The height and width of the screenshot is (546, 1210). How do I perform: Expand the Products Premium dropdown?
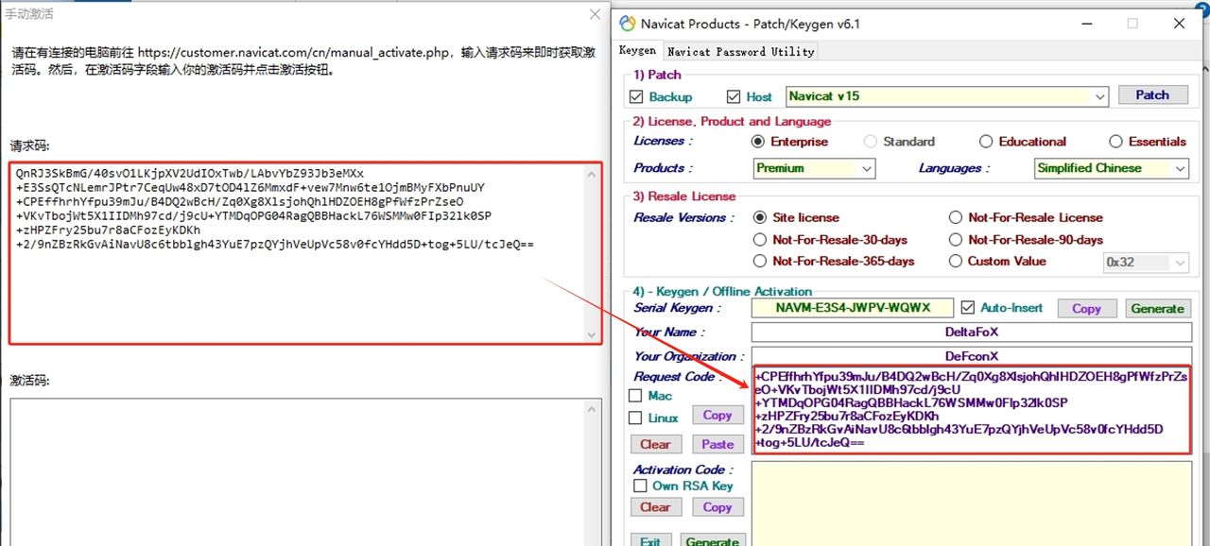[x=867, y=168]
